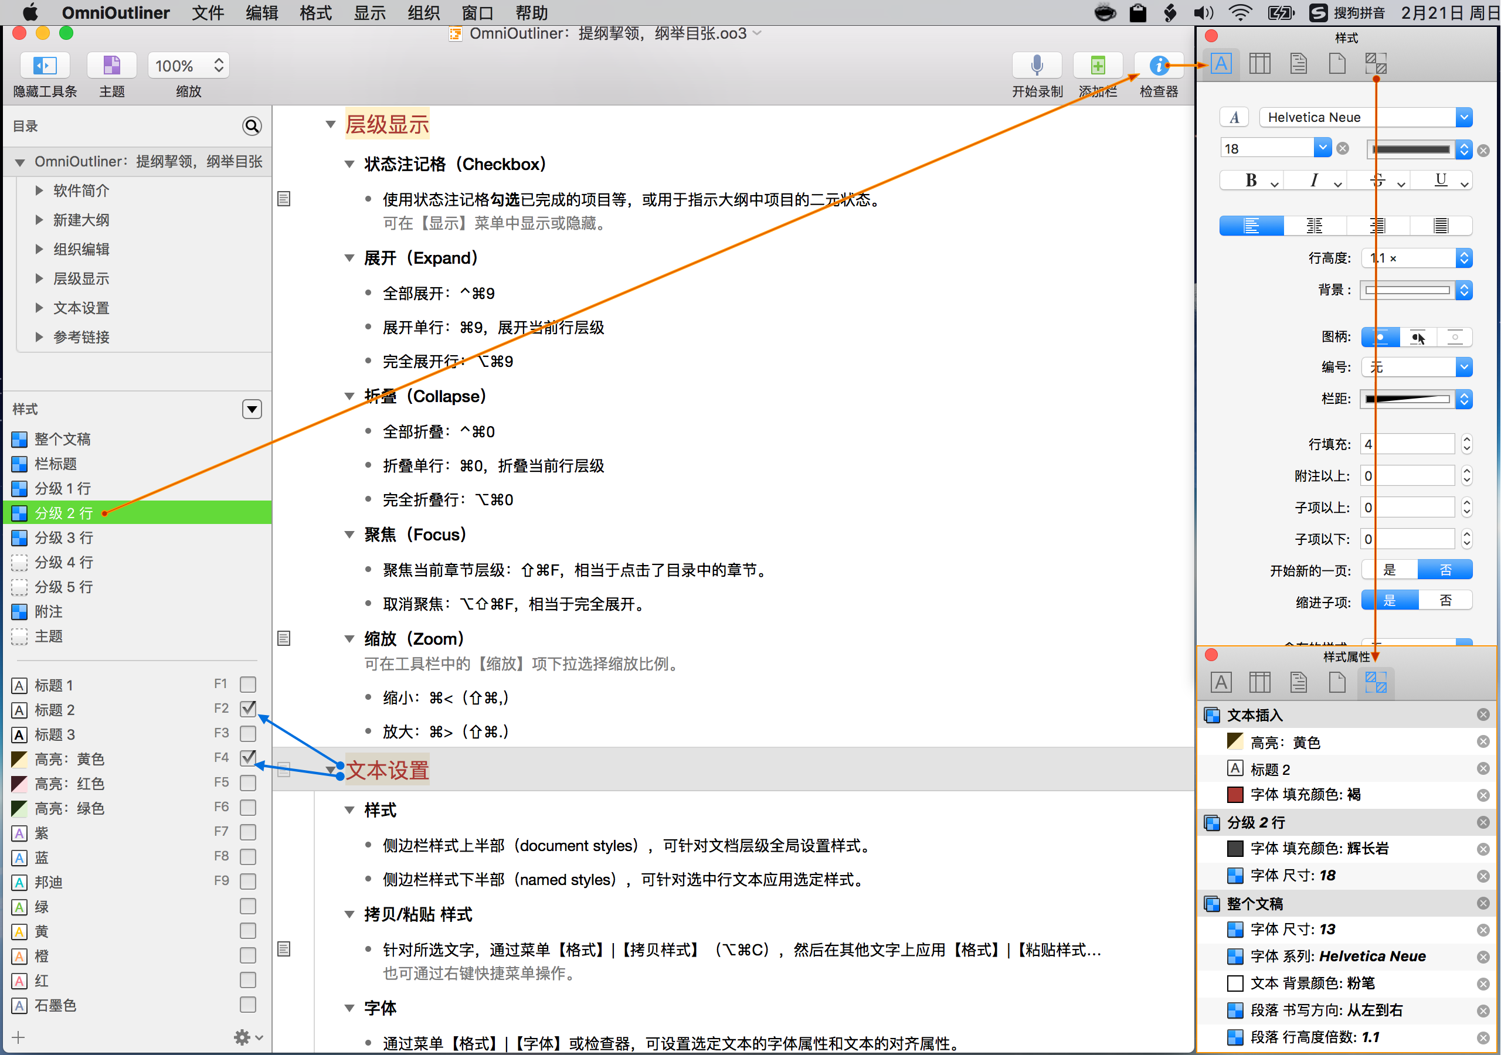This screenshot has width=1501, height=1055.
Task: Select 附注 document style
Action: tap(137, 611)
